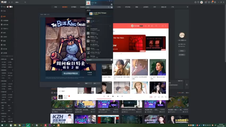Click the history clock icon in top right

point(195,2)
